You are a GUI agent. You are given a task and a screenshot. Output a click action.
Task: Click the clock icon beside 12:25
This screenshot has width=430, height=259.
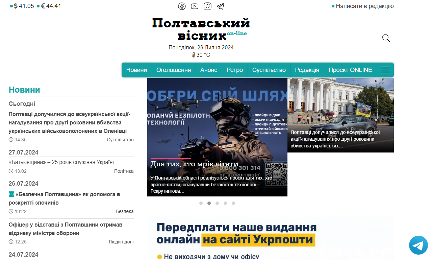coord(11,242)
